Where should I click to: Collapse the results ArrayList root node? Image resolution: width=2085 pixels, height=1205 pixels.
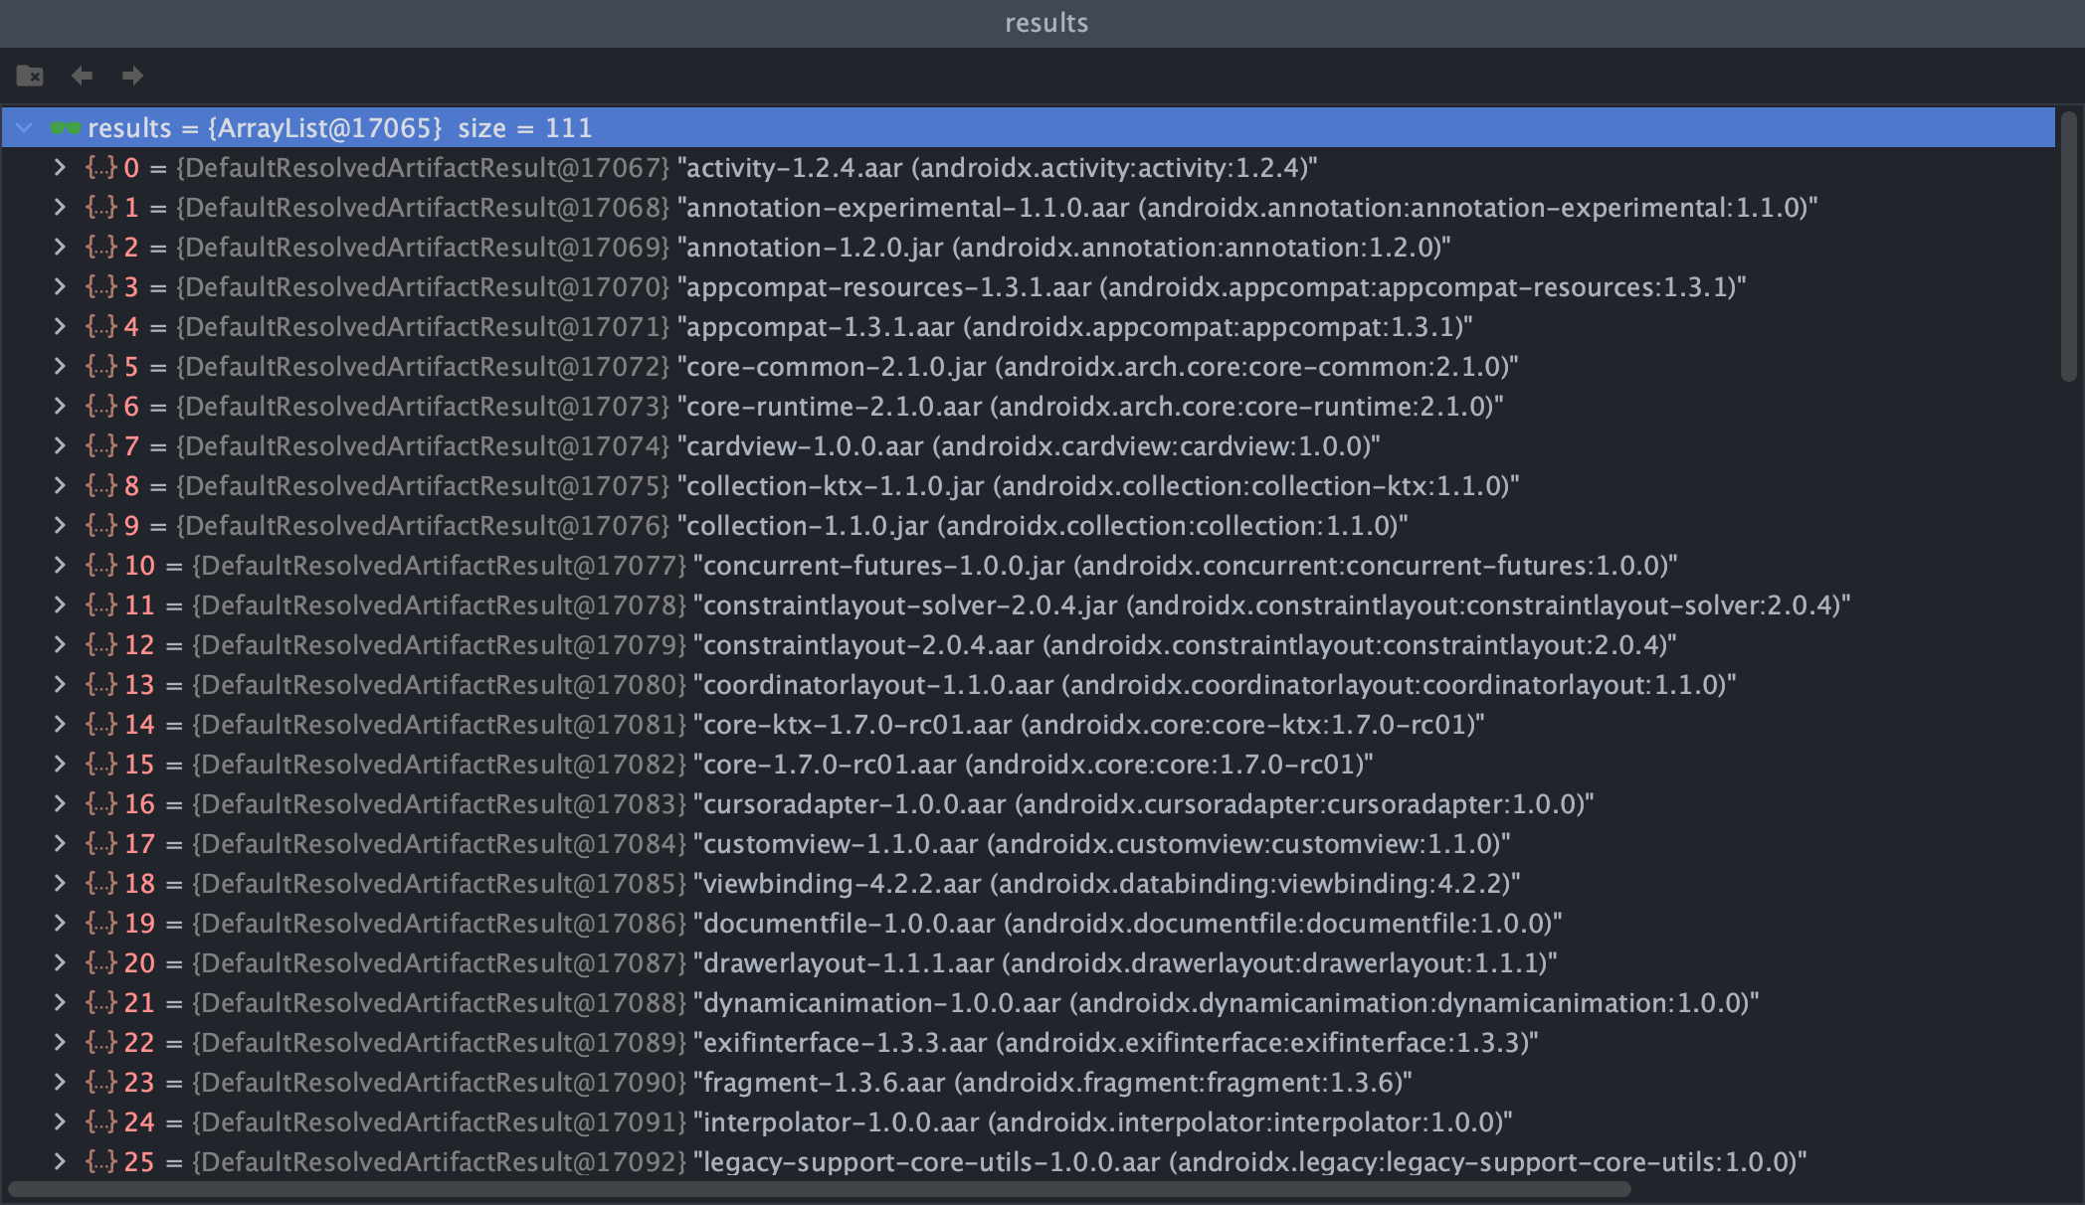[x=25, y=128]
